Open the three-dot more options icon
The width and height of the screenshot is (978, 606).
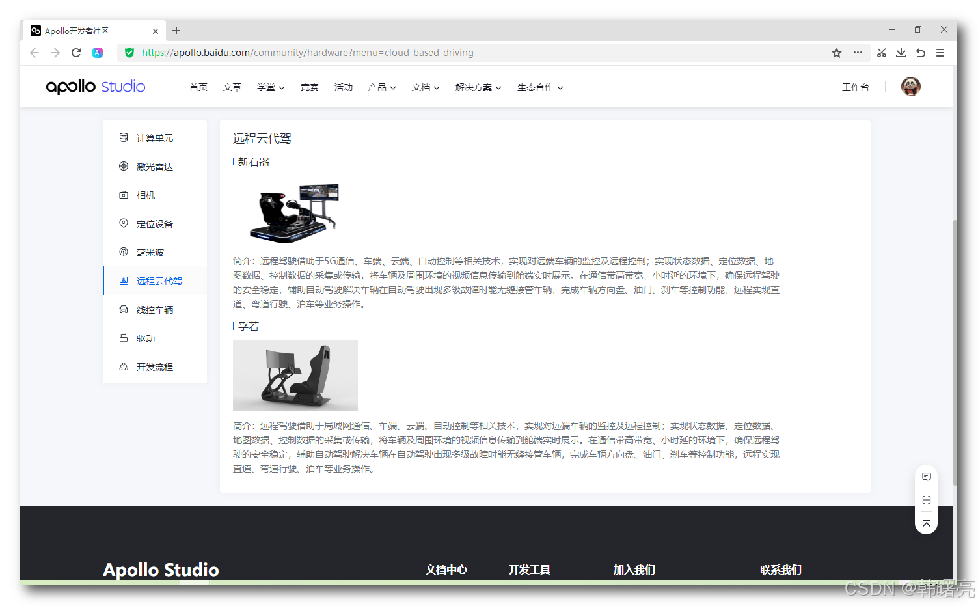click(858, 53)
